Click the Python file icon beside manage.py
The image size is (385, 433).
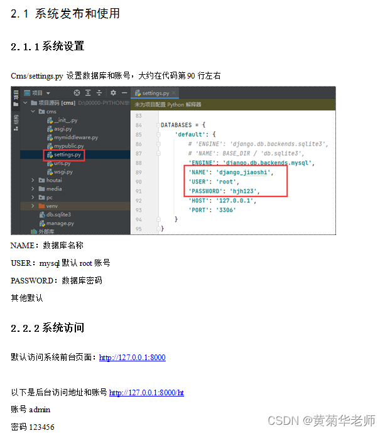click(x=42, y=223)
